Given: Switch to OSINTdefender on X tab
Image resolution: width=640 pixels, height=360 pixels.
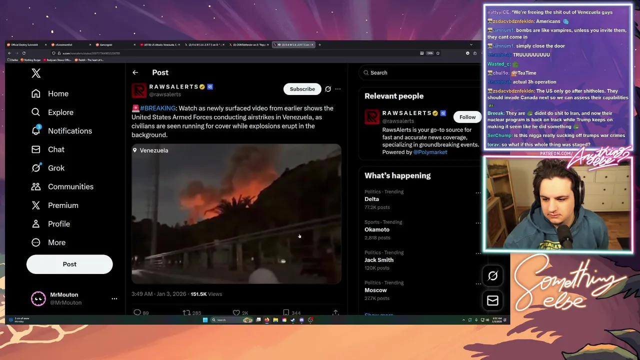Looking at the screenshot, I should tap(249, 44).
